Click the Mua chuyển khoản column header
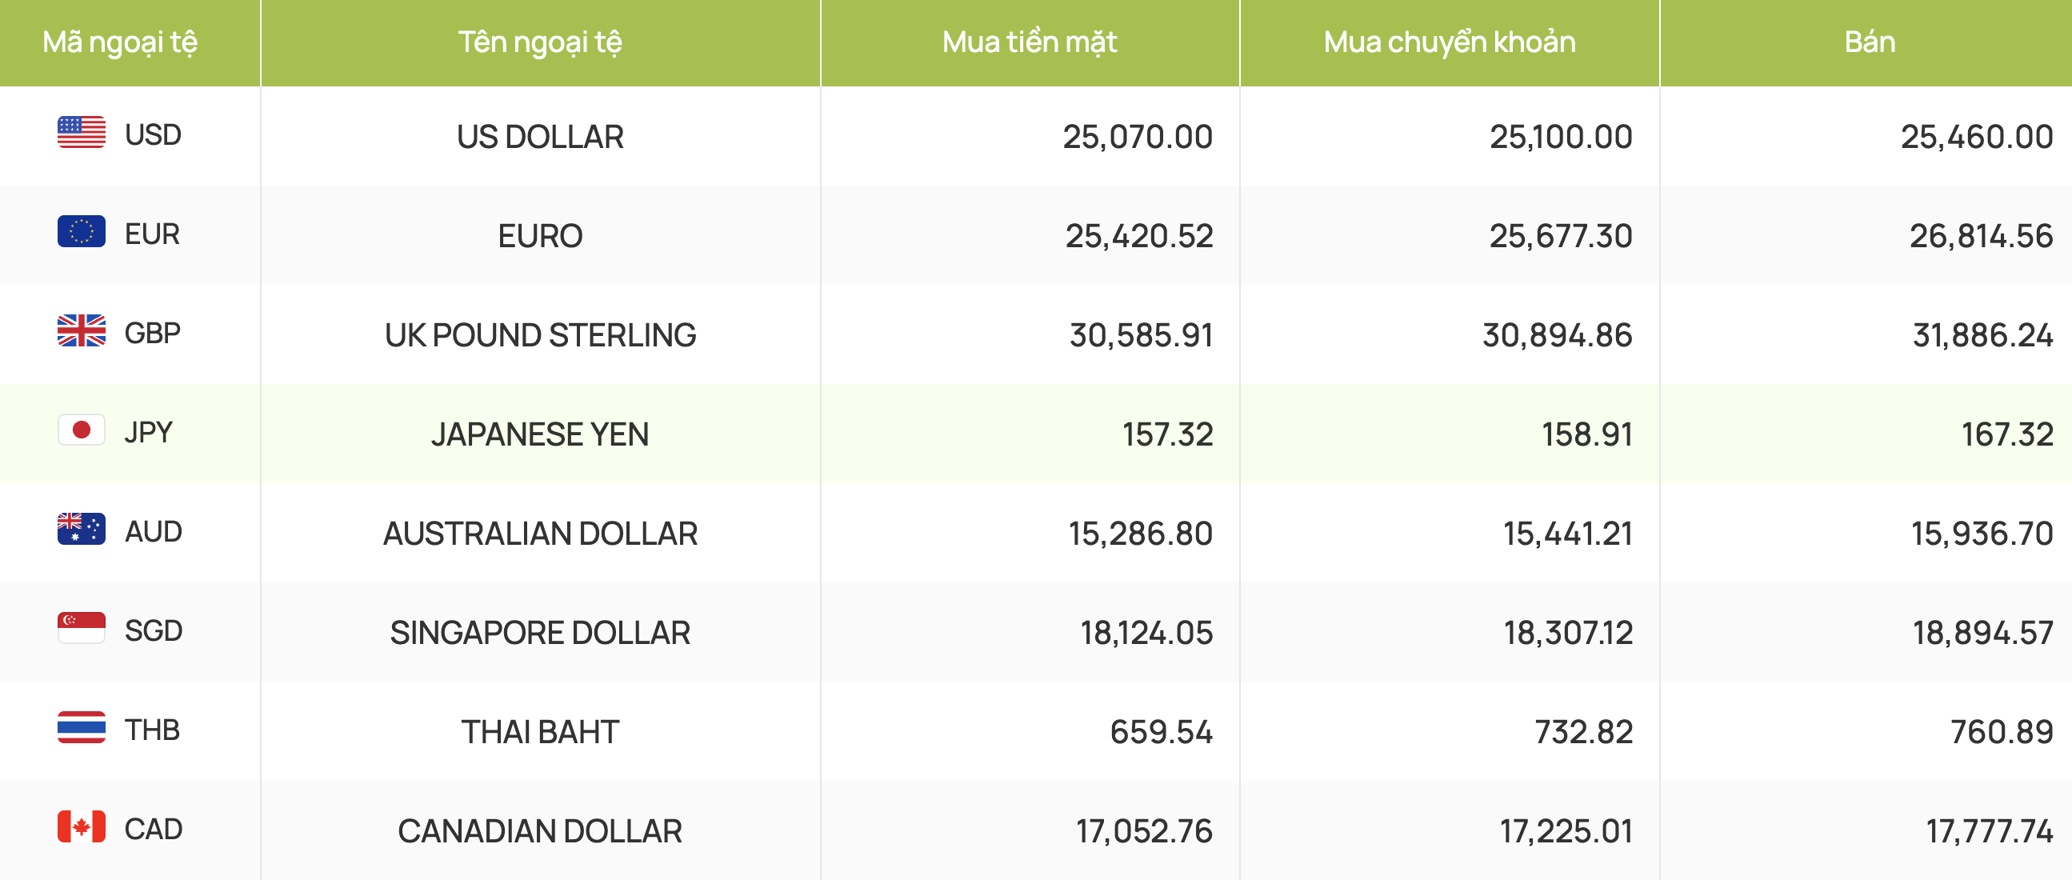 click(1450, 42)
